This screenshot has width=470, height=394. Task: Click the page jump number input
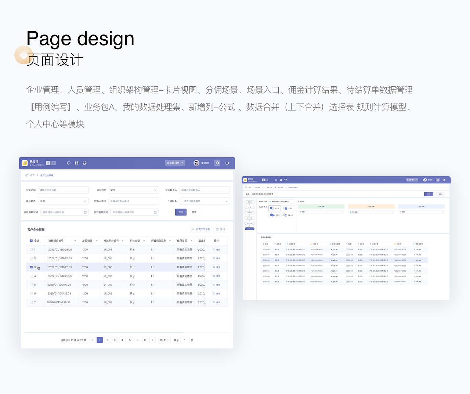pyautogui.click(x=185, y=340)
